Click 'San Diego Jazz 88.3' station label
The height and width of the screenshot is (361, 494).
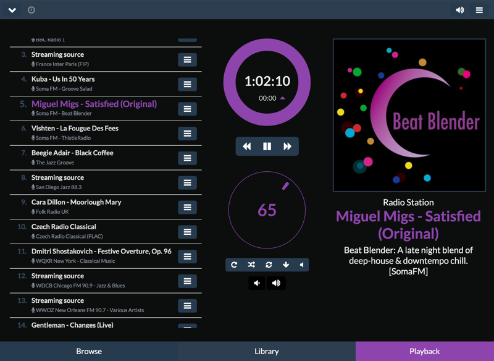pos(59,187)
